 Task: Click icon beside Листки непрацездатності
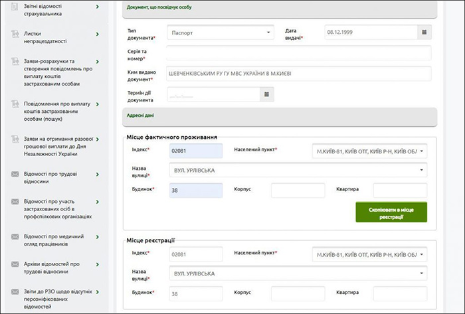coord(15,34)
